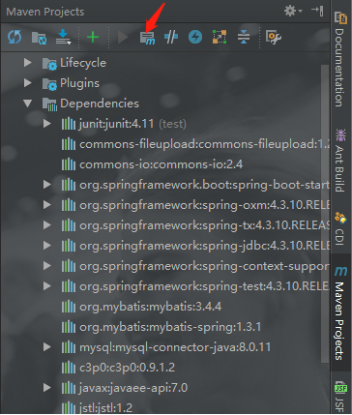Click library icon beside junit:junit:4.11

pos(69,124)
